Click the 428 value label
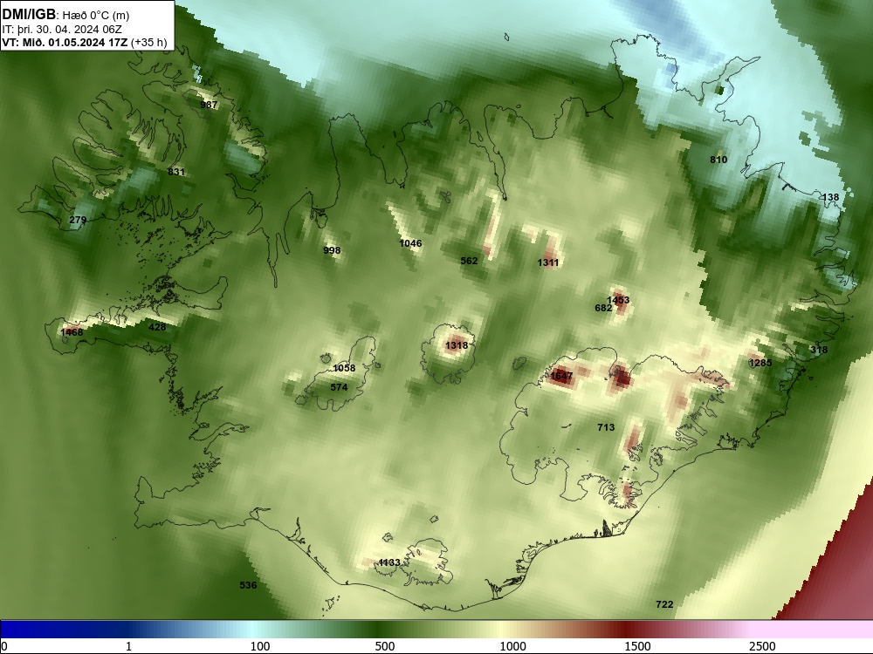The height and width of the screenshot is (654, 873). click(x=157, y=327)
